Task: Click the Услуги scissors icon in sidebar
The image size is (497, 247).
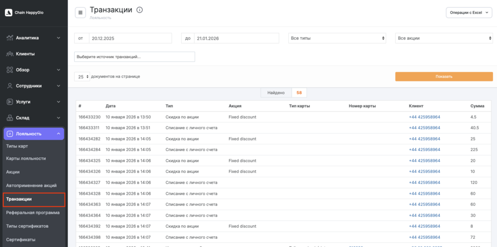Action: 10,102
